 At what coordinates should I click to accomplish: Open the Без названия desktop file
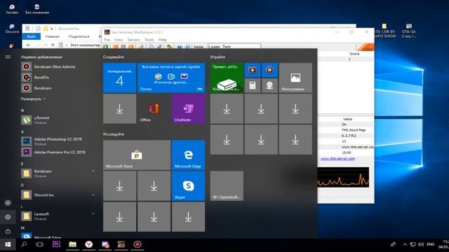click(x=37, y=8)
